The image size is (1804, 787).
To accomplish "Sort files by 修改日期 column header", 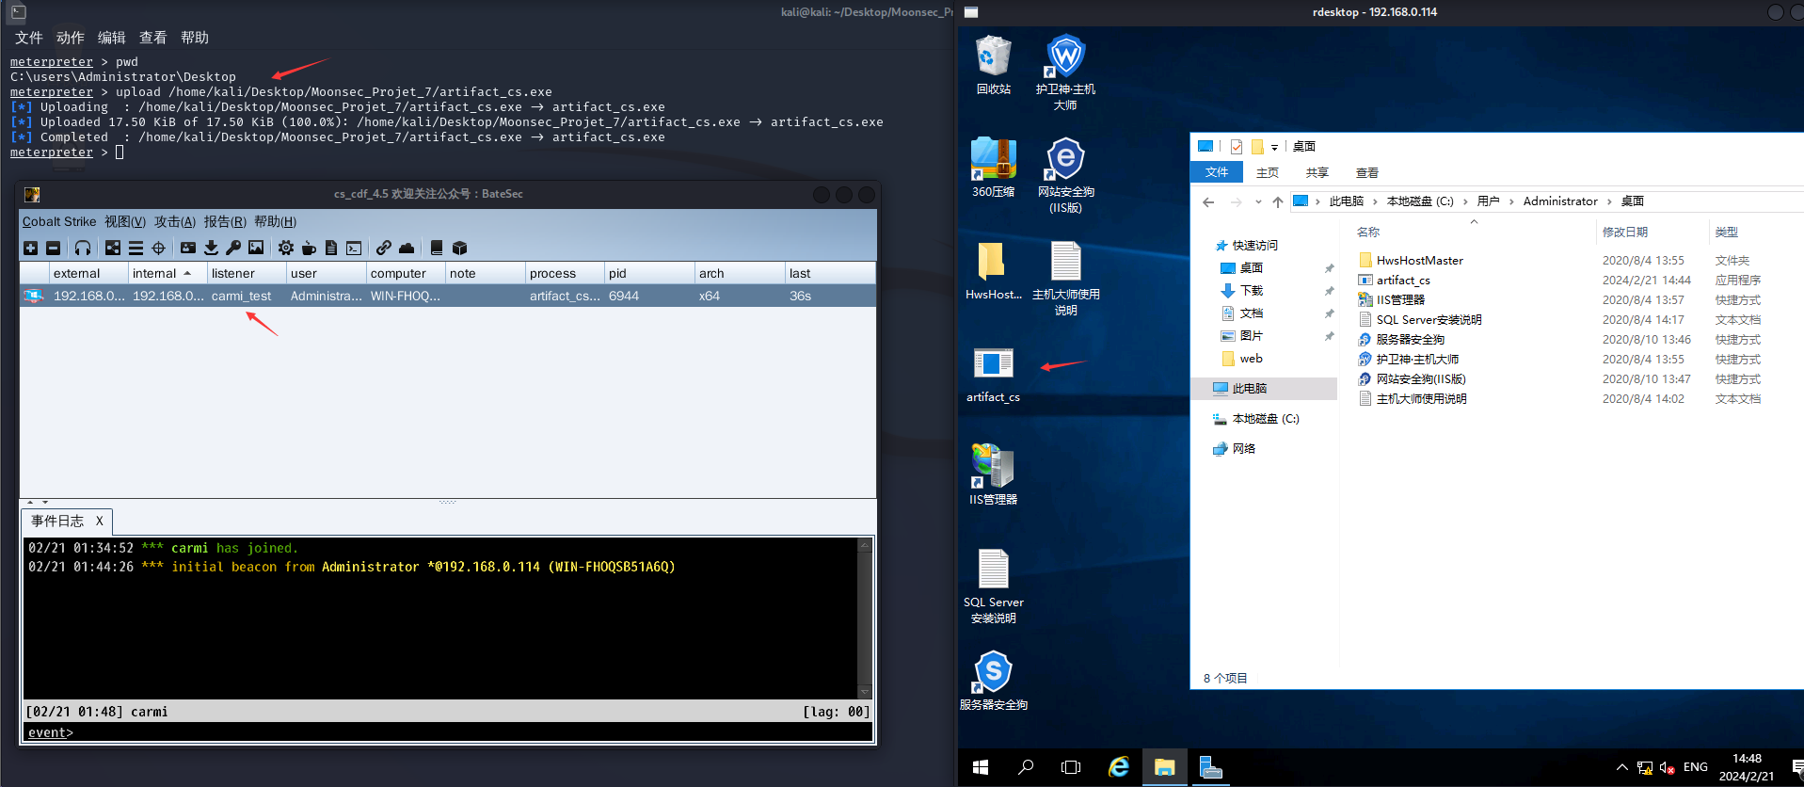I will coord(1625,232).
